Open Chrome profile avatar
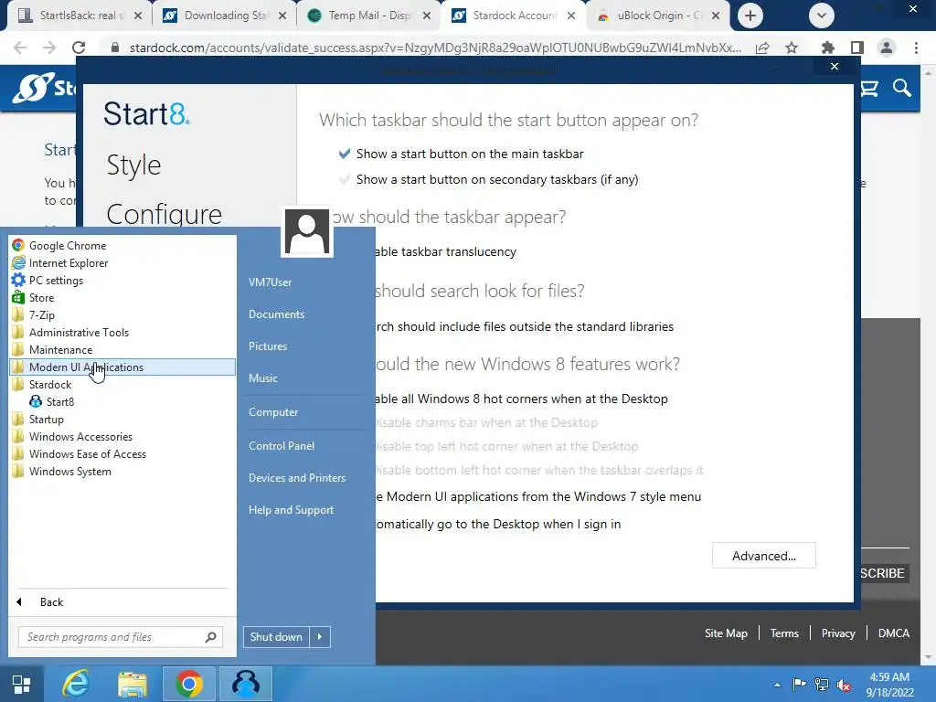Screen dimensions: 936x702 point(887,48)
